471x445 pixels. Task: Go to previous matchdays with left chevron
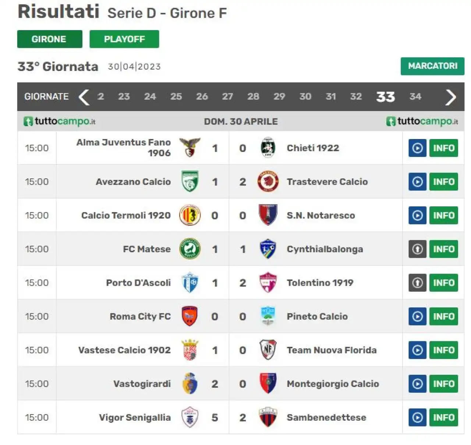coord(84,97)
